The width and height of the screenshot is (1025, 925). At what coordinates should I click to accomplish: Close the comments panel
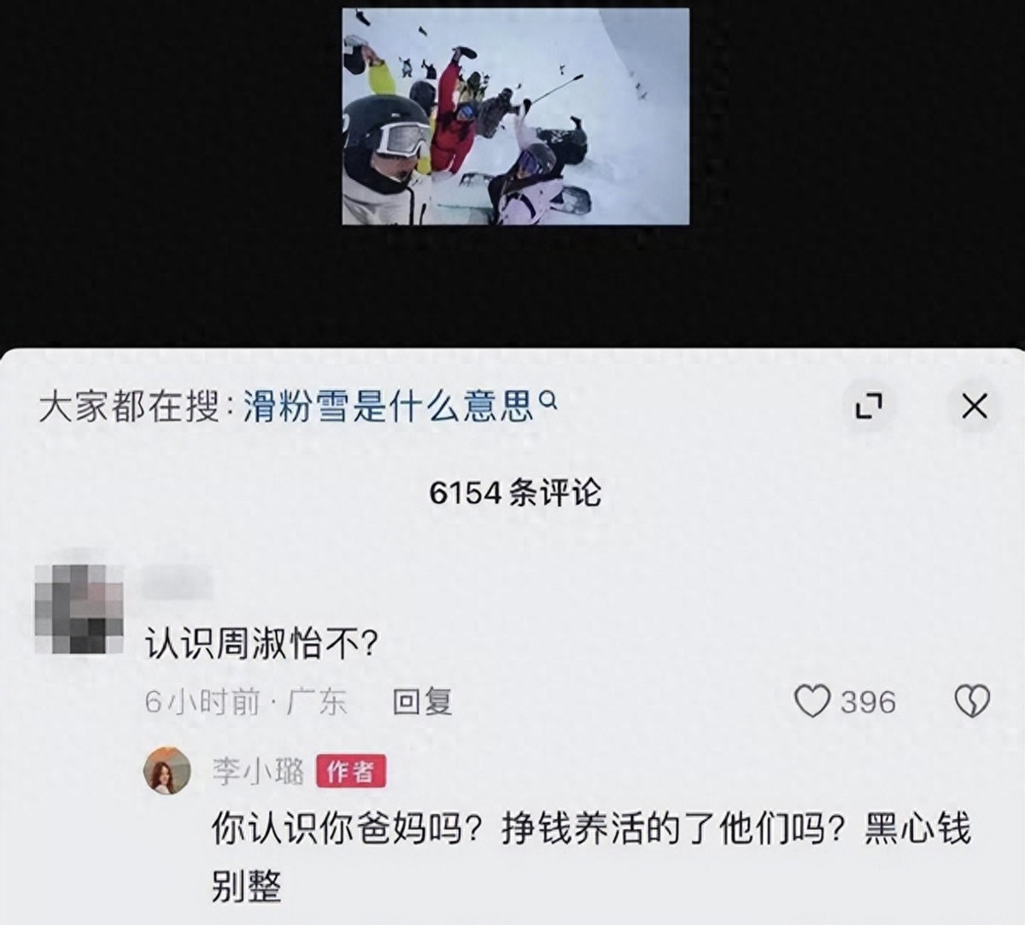(x=974, y=407)
